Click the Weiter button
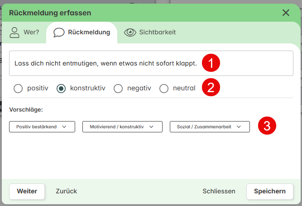302x206 pixels. [x=27, y=191]
